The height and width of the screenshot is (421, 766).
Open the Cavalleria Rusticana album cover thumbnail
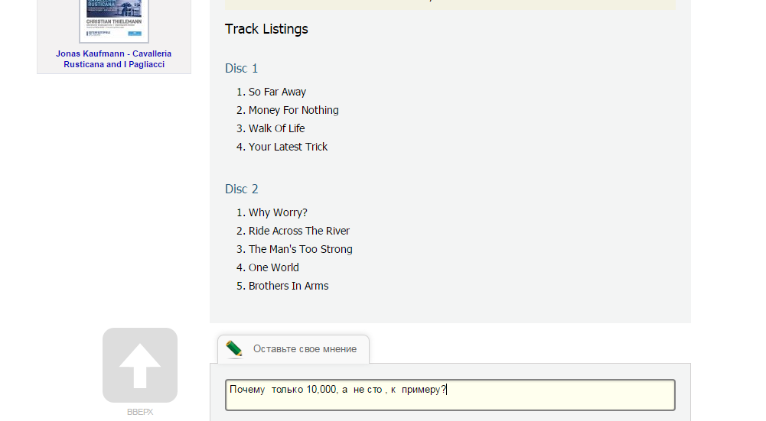(114, 20)
